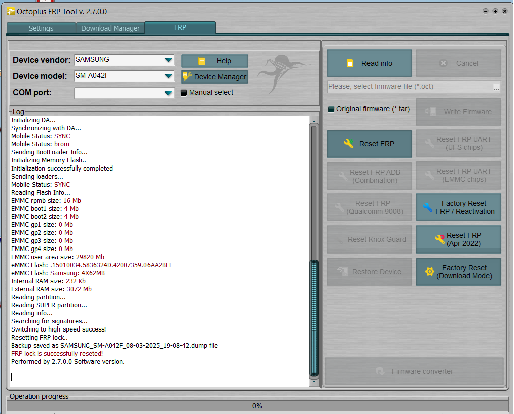Image resolution: width=514 pixels, height=414 pixels.
Task: Click wrench icon on Reset FRP (Qualcomm 9008)
Action: click(340, 207)
